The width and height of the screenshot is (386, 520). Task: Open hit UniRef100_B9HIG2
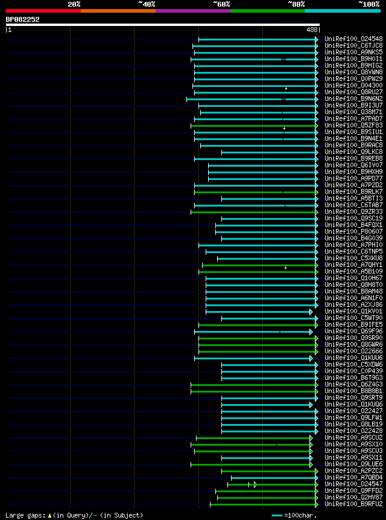pos(353,66)
